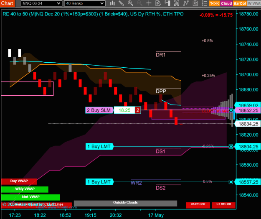The height and width of the screenshot is (219, 261).
Task: Toggle the W VWAP button
Action: point(254,3)
